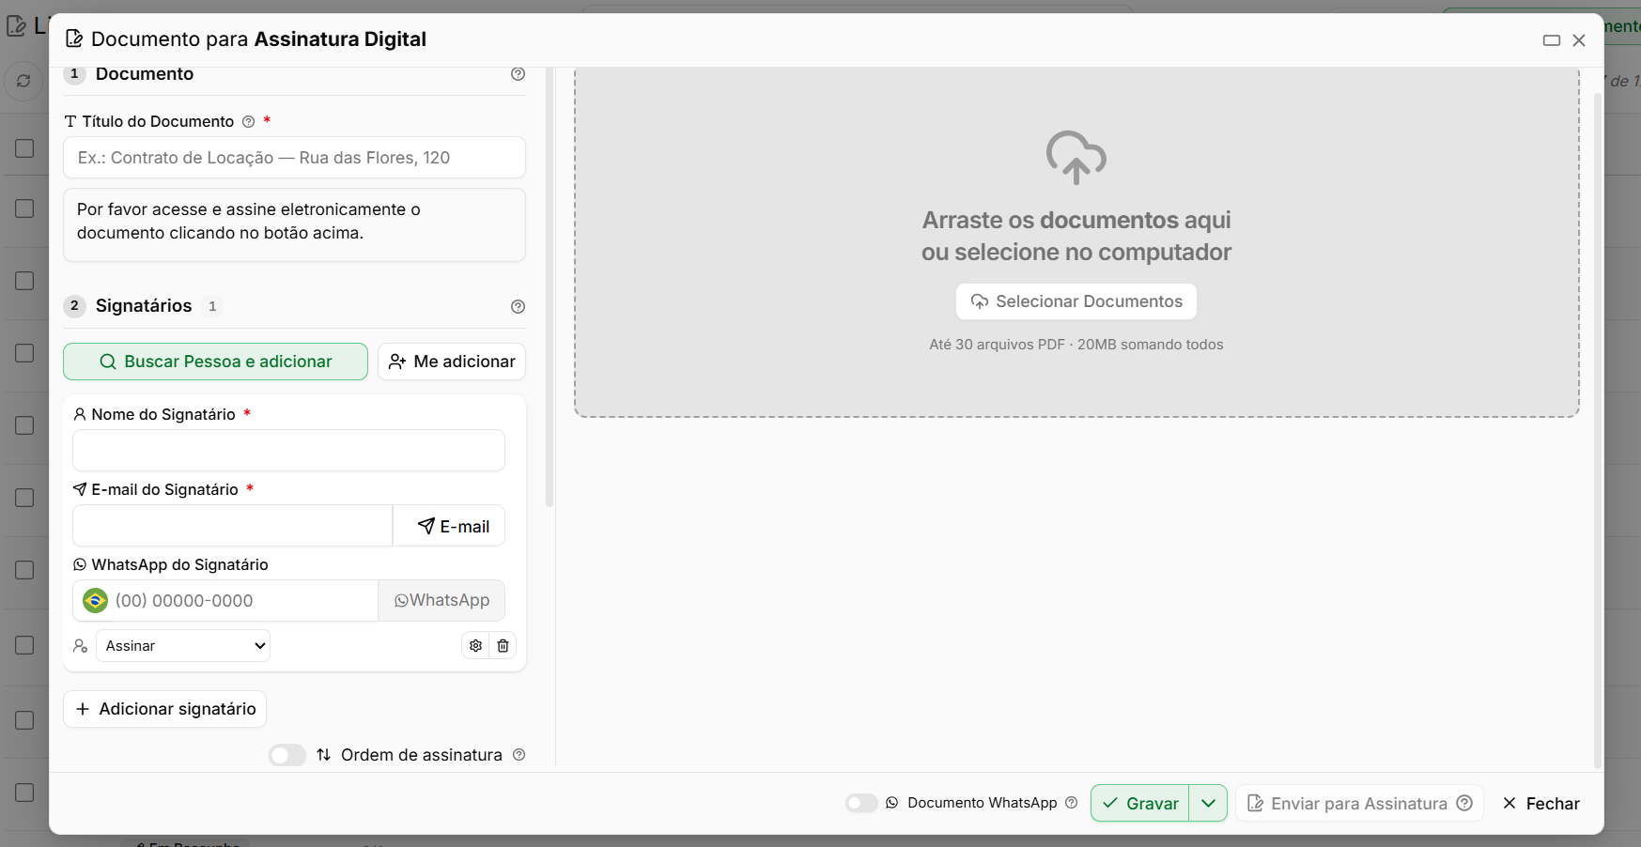Open the Assinar role dropdown
Viewport: 1641px width, 847px height.
pos(183,646)
